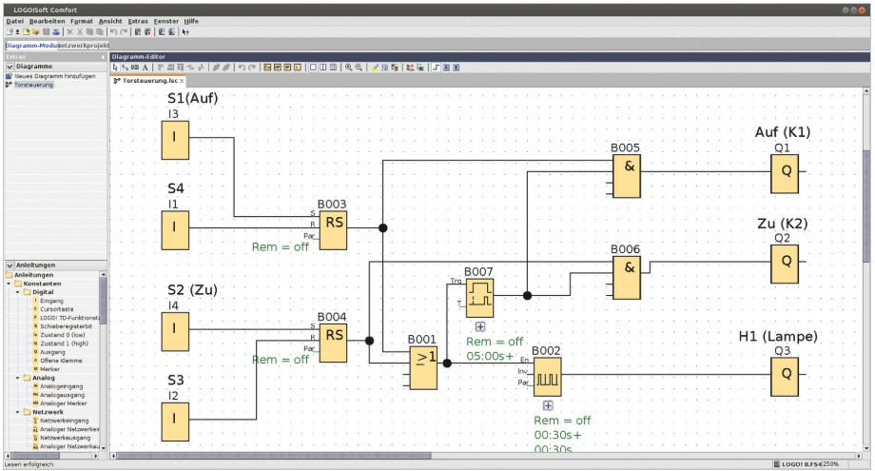Click the zoom out magnifier icon
The width and height of the screenshot is (875, 471).
click(x=360, y=68)
